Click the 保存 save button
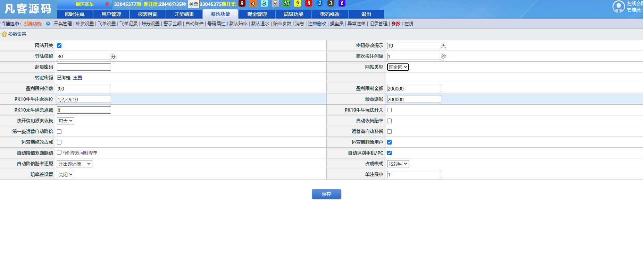 pos(326,194)
